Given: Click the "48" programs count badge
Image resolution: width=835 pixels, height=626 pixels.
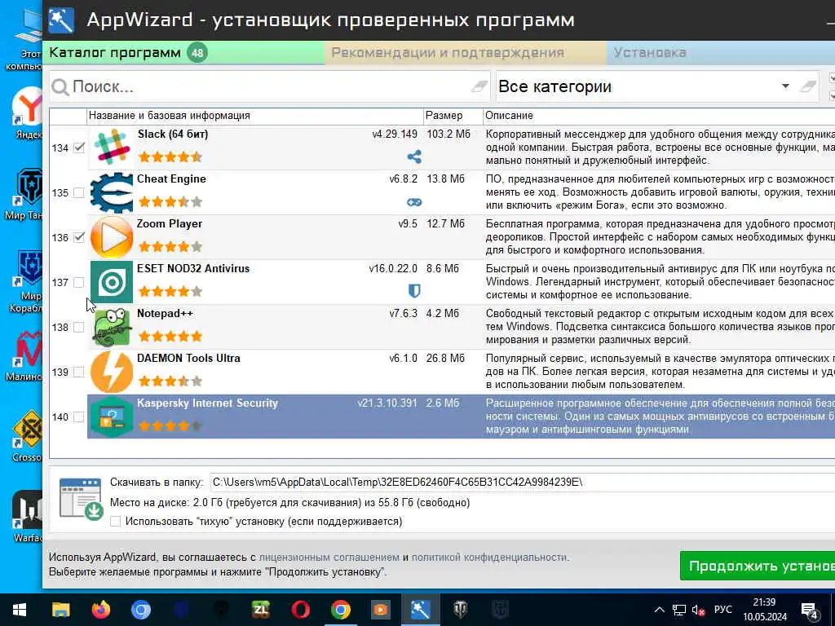Looking at the screenshot, I should coord(197,53).
